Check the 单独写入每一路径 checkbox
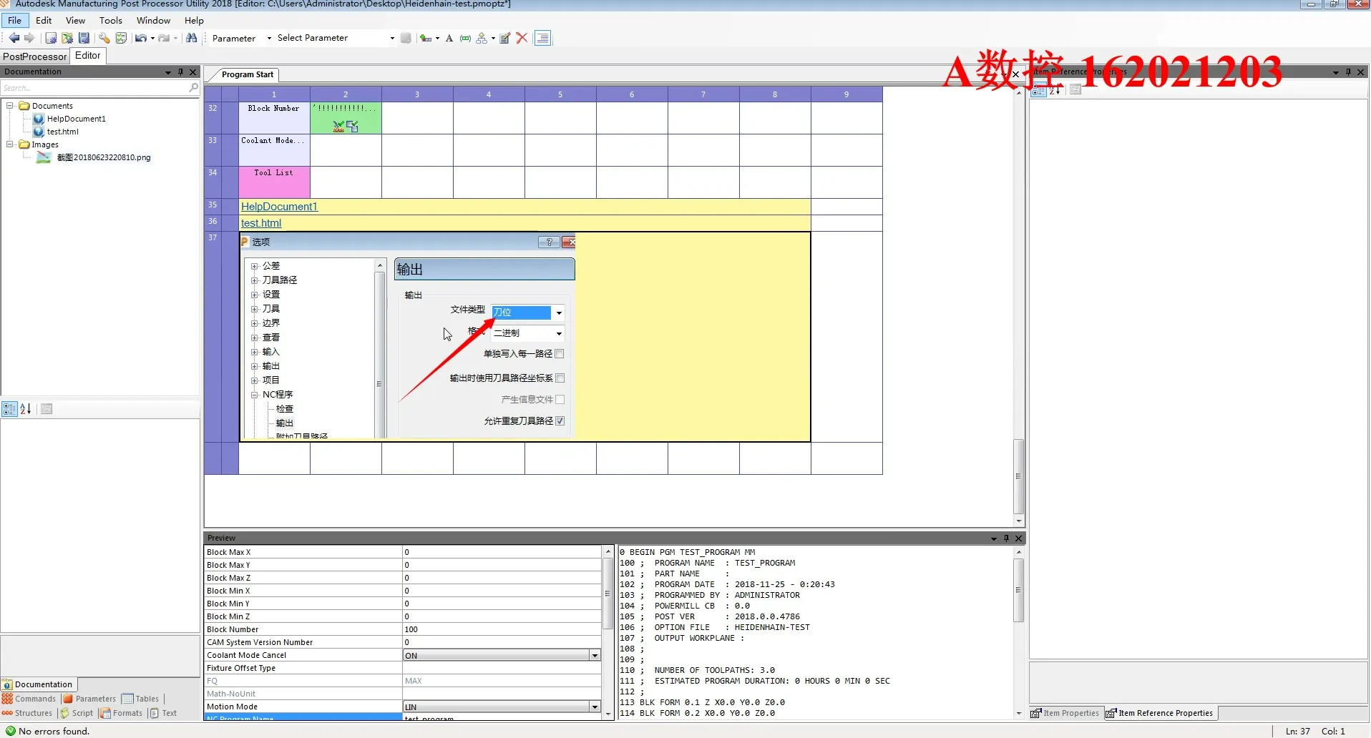Screen dimensions: 1371x738 561,353
